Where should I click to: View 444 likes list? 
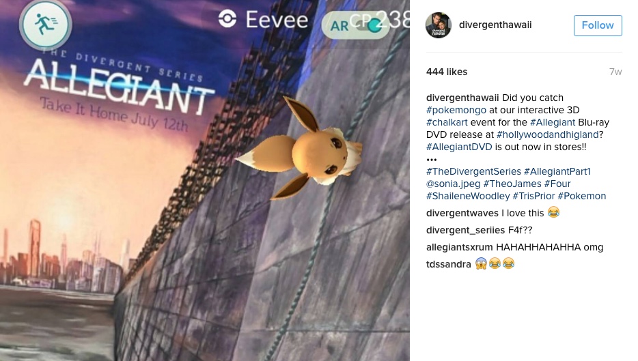pos(447,72)
